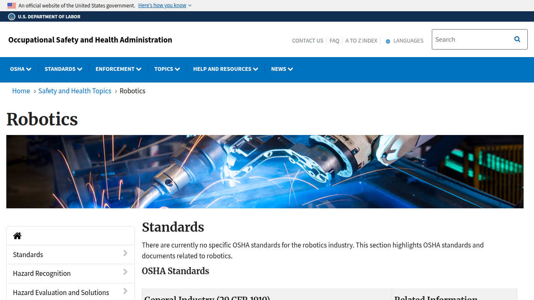Viewport: 534px width, 300px height.
Task: Expand Standards arrow in sidebar
Action: coord(125,253)
